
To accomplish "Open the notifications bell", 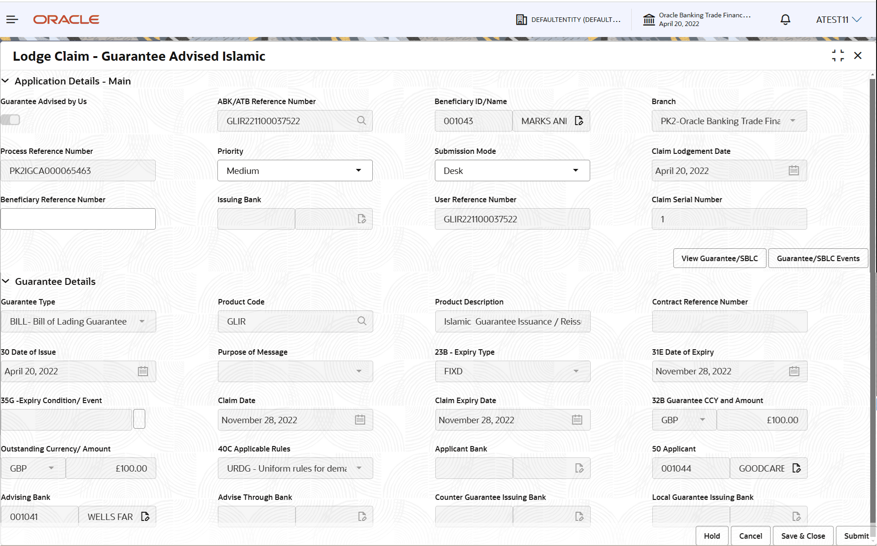I will pyautogui.click(x=785, y=19).
